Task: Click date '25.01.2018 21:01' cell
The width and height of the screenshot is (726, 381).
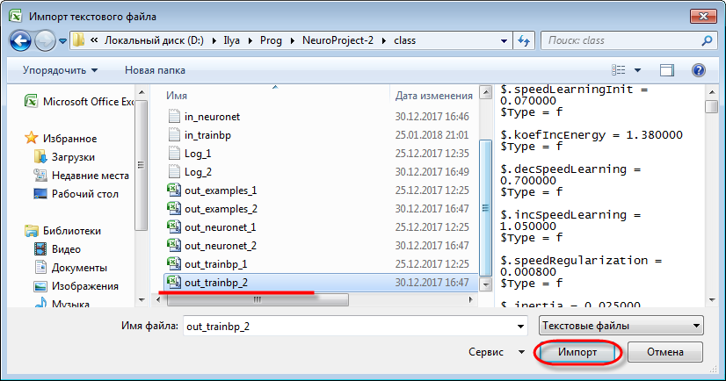Action: (432, 135)
